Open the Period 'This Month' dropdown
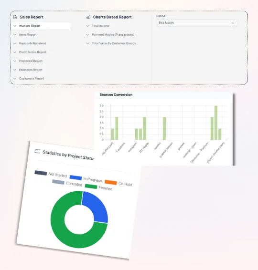Image resolution: width=258 pixels, height=270 pixels. pyautogui.click(x=197, y=23)
